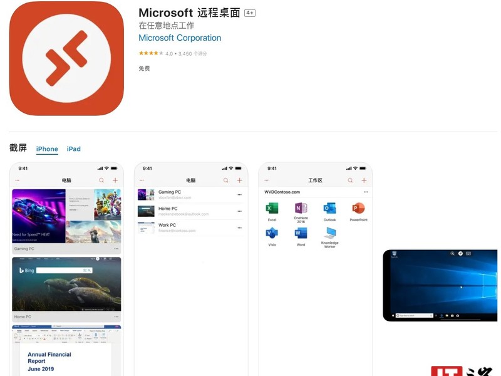The image size is (501, 376).
Task: Tap the three-dot menu in first phone header
Action: pyautogui.click(x=18, y=180)
